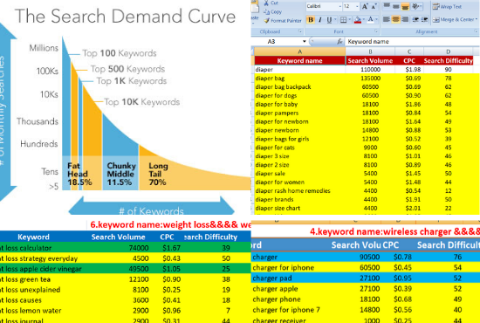Click the Merge & Center button
Screen dimensions: 480x323
coord(453,19)
